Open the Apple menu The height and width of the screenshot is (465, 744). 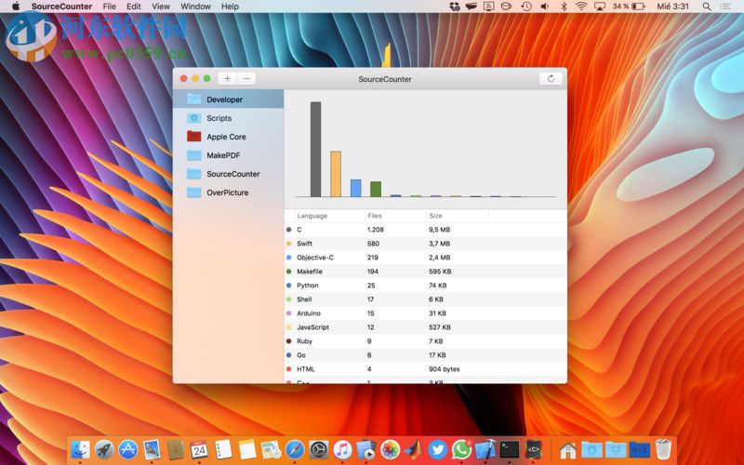[x=16, y=7]
